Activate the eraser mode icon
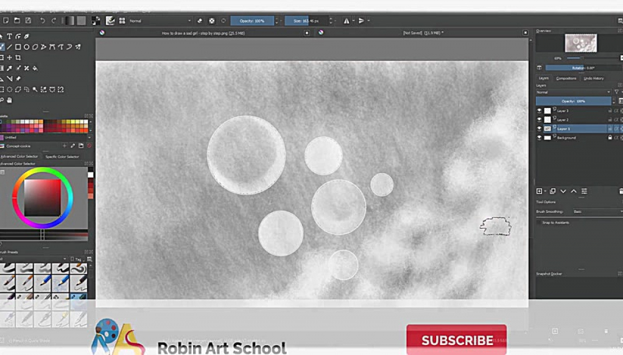Viewport: 623px width, 355px height. (x=199, y=21)
